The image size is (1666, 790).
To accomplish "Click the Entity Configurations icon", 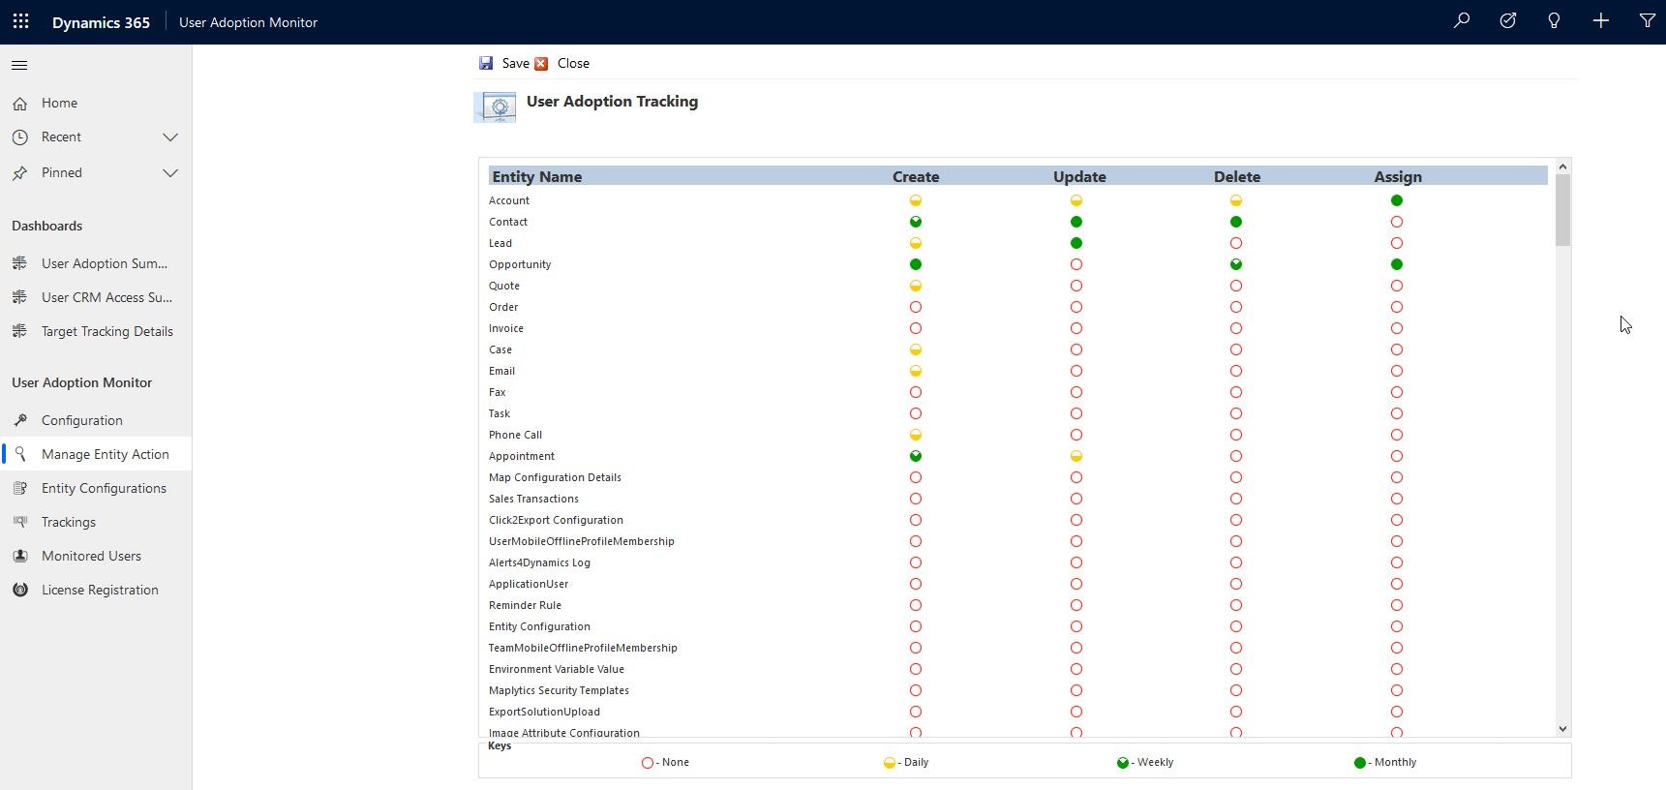I will 19,488.
